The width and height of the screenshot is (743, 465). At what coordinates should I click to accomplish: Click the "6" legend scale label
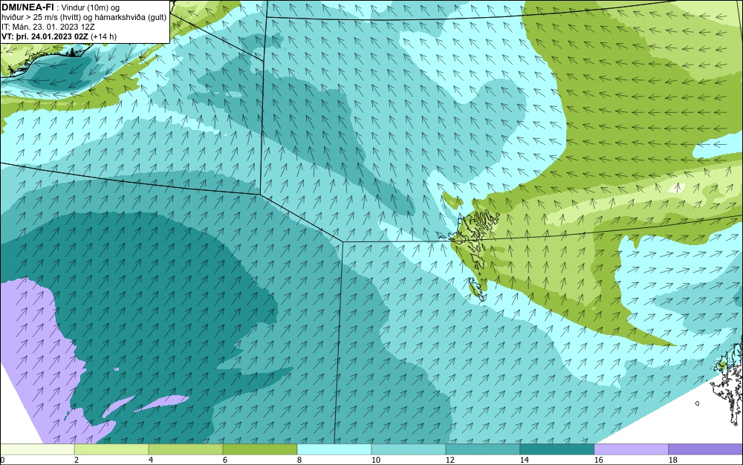(224, 460)
